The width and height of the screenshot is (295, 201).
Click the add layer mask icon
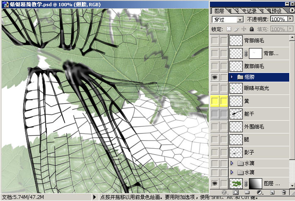point(236,193)
